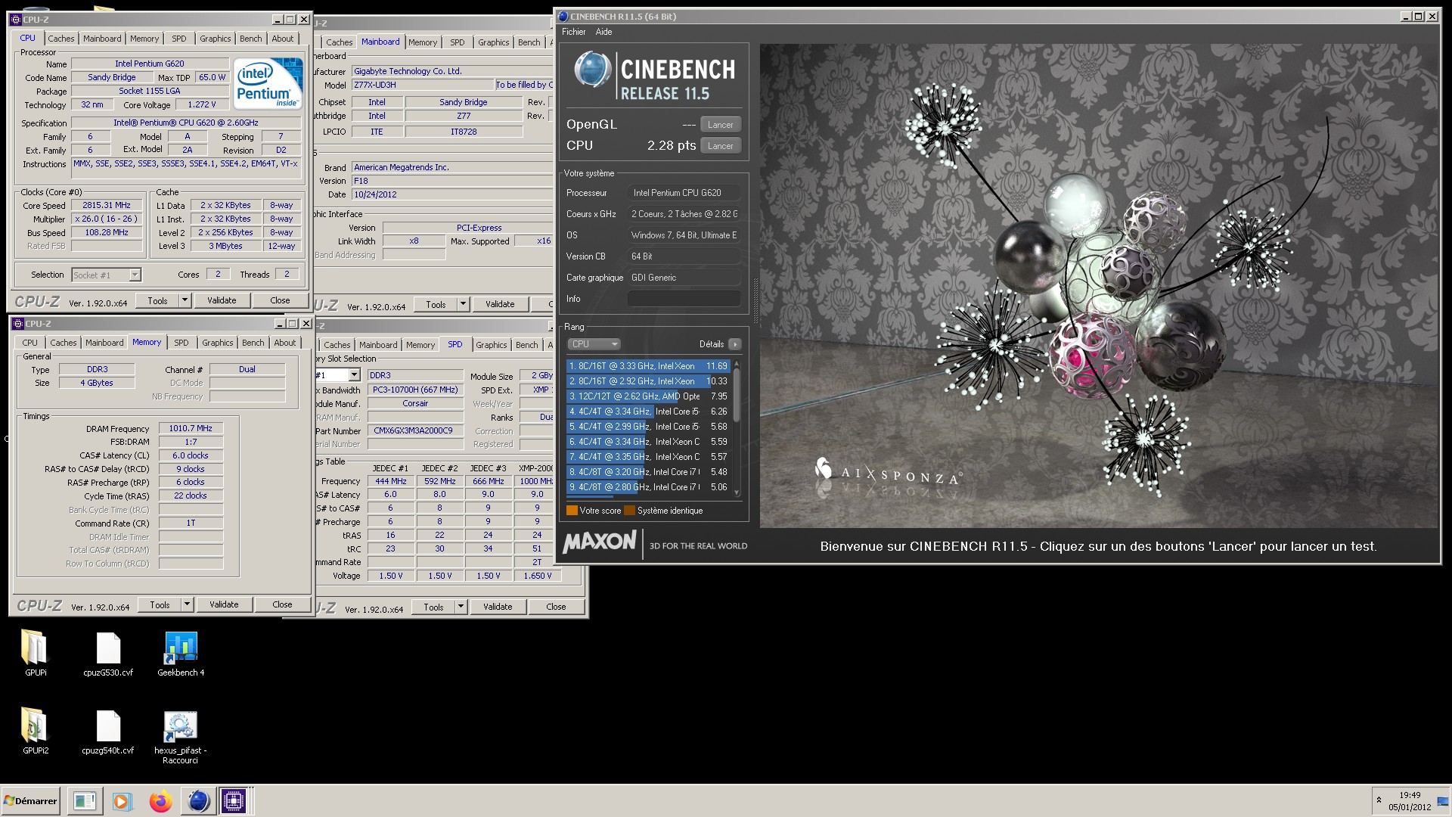The width and height of the screenshot is (1452, 817).
Task: Click part number CMX6GX3M3A2000C9
Action: [x=415, y=430]
